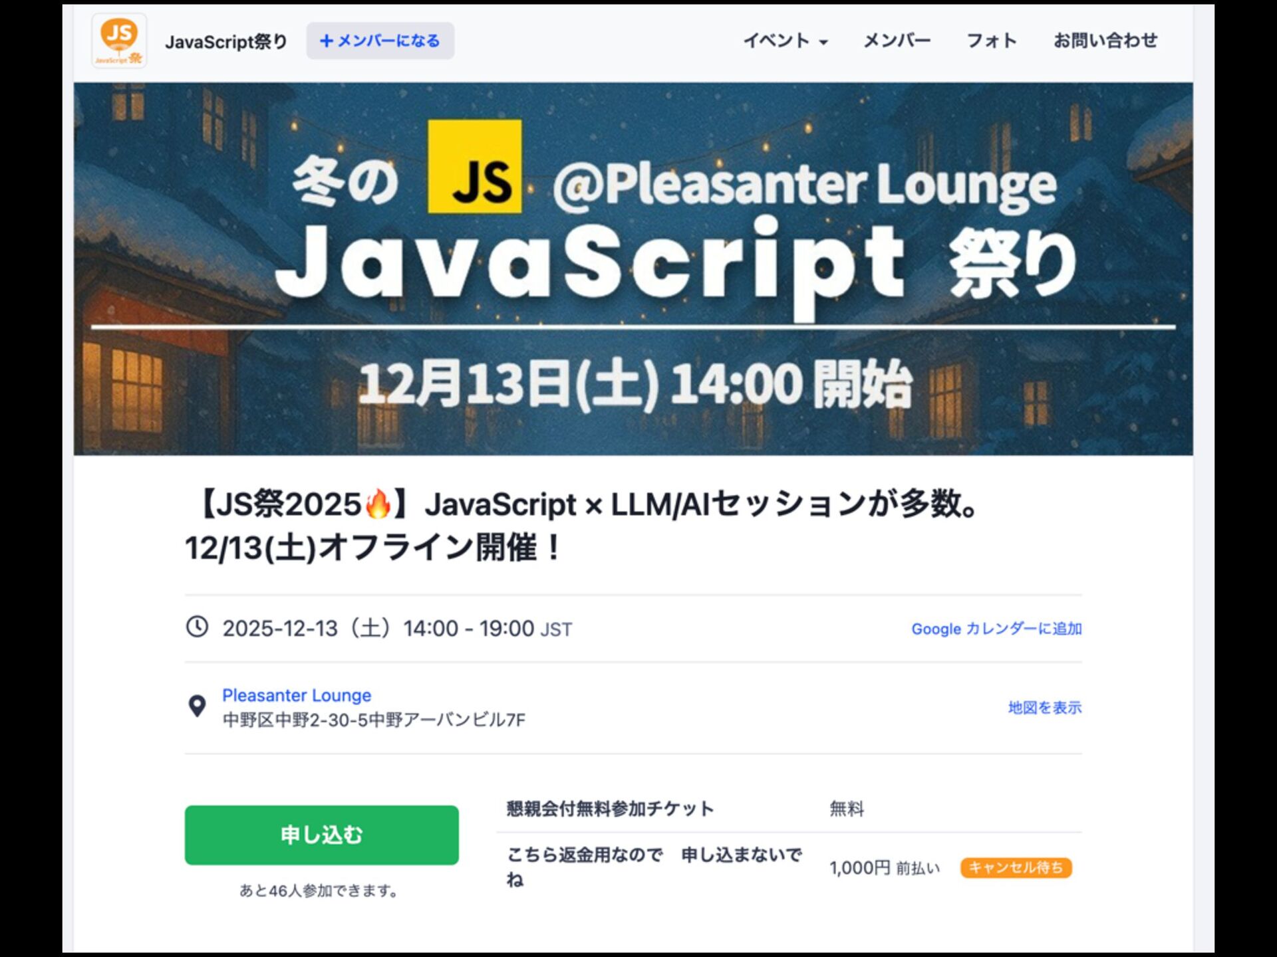Click the メンバーになる button
The image size is (1277, 957).
pos(380,41)
